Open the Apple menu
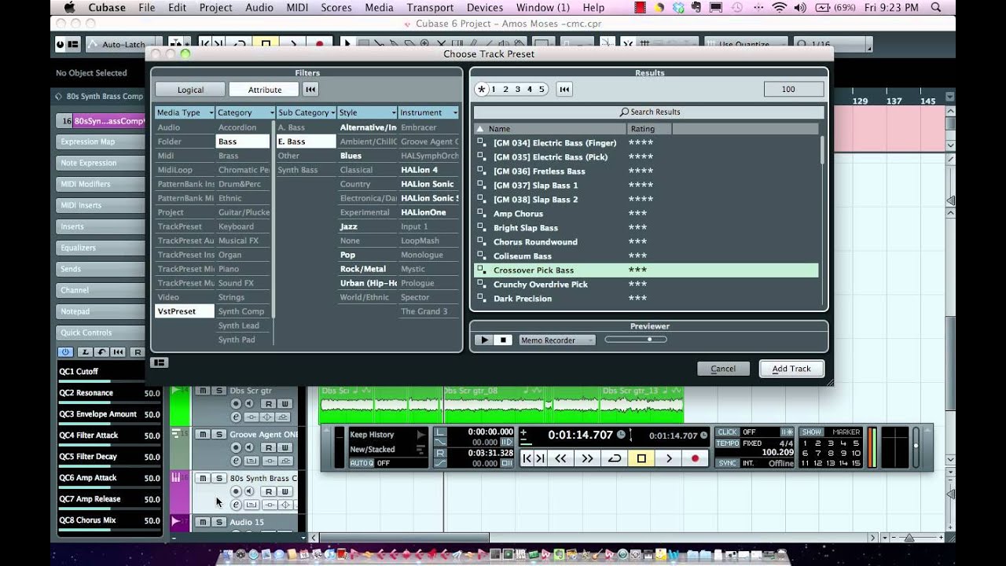Image resolution: width=1006 pixels, height=566 pixels. pos(68,8)
